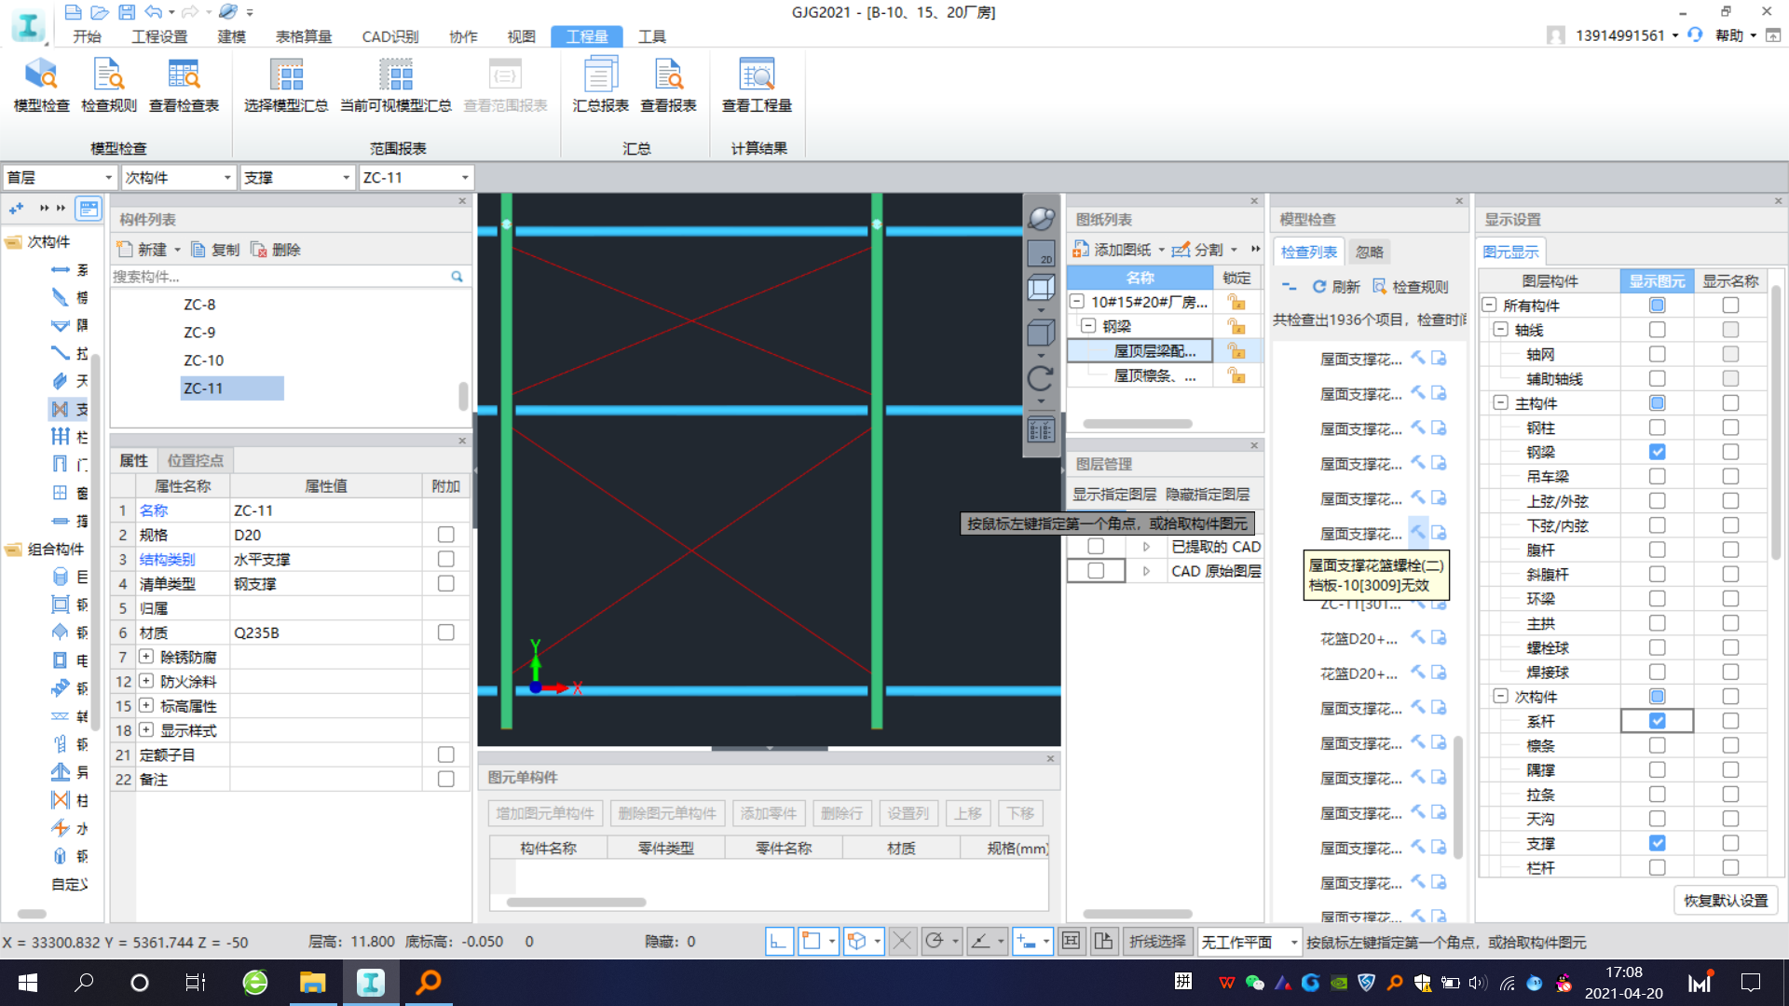The height and width of the screenshot is (1006, 1789).
Task: Click 图元单构件 table horizontal scrollbar
Action: coord(576,902)
